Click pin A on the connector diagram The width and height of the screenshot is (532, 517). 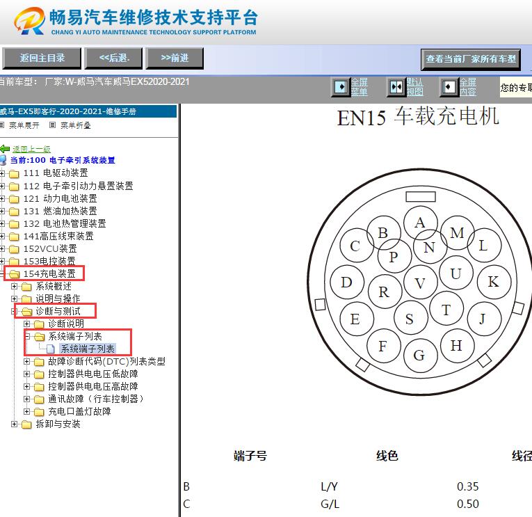tap(420, 223)
